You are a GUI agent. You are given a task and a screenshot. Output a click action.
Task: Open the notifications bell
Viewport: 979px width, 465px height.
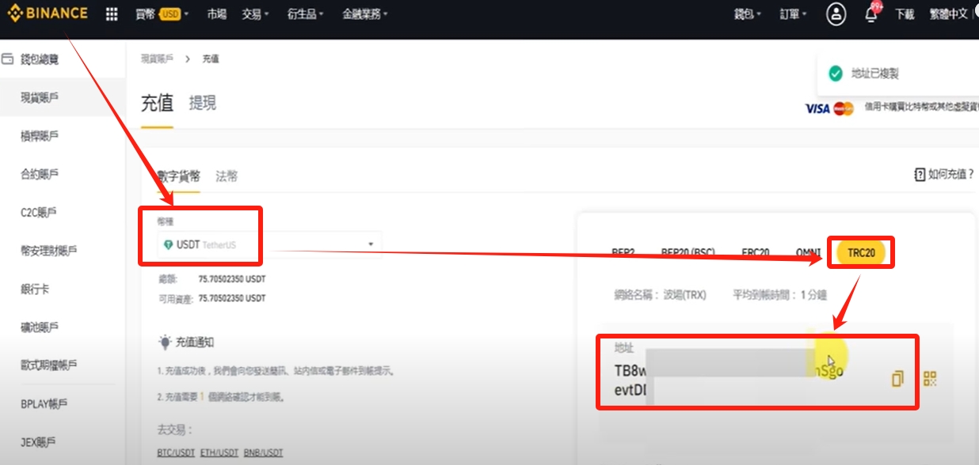(x=871, y=13)
